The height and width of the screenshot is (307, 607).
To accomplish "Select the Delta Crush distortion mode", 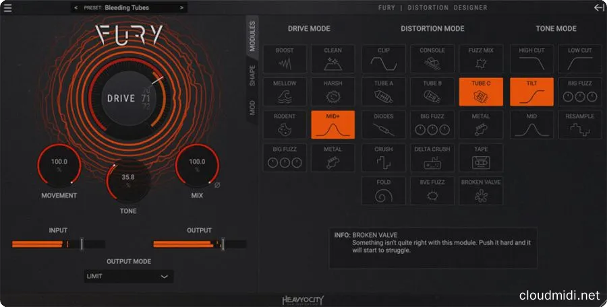I will pyautogui.click(x=432, y=158).
